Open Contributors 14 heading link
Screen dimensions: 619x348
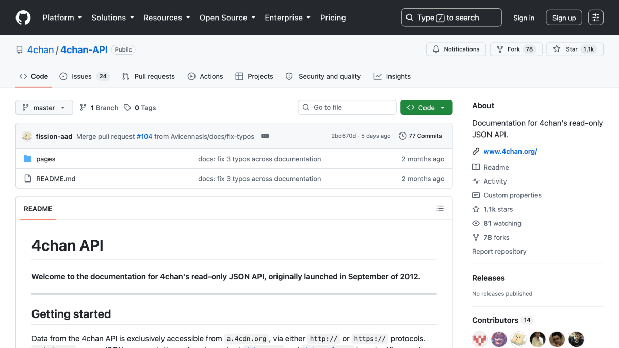502,320
